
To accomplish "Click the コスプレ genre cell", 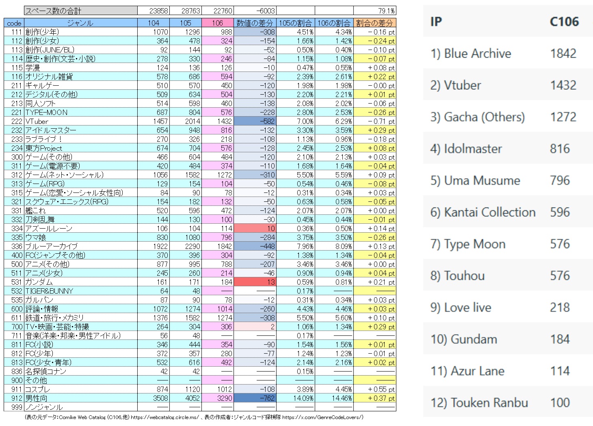I will (80, 389).
